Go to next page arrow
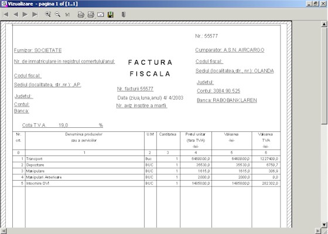The height and width of the screenshot is (234, 328). pyautogui.click(x=25, y=15)
